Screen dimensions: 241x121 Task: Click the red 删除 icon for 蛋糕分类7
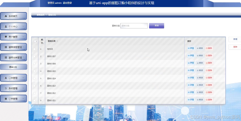click(x=207, y=56)
